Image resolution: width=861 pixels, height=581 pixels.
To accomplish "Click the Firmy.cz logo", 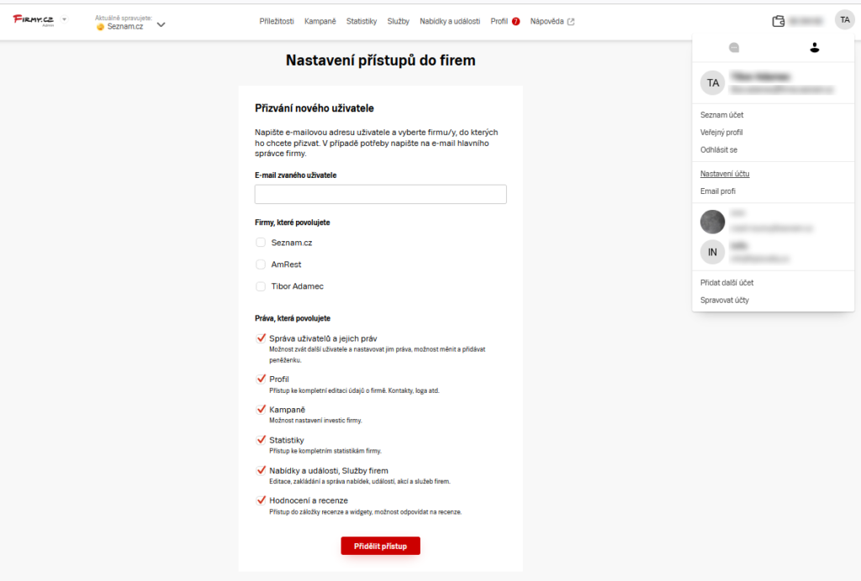I will [34, 20].
